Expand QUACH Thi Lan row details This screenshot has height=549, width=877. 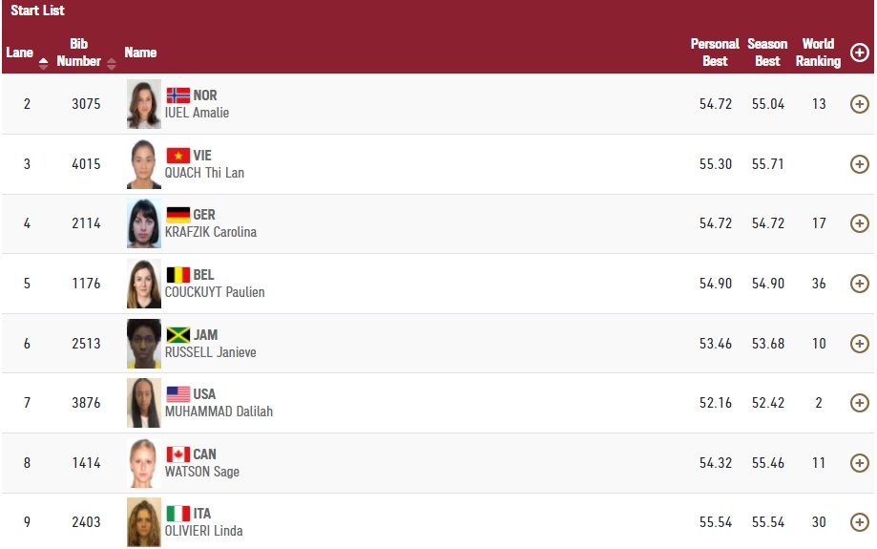click(x=859, y=164)
